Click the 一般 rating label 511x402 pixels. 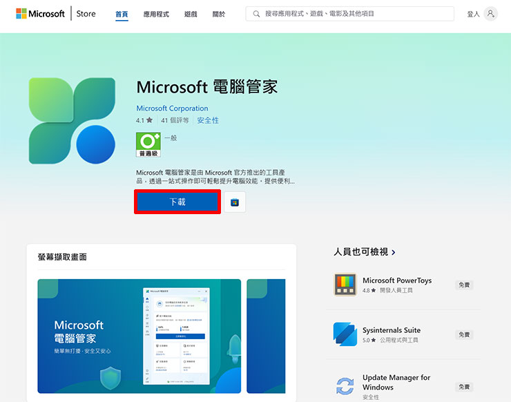coord(171,138)
